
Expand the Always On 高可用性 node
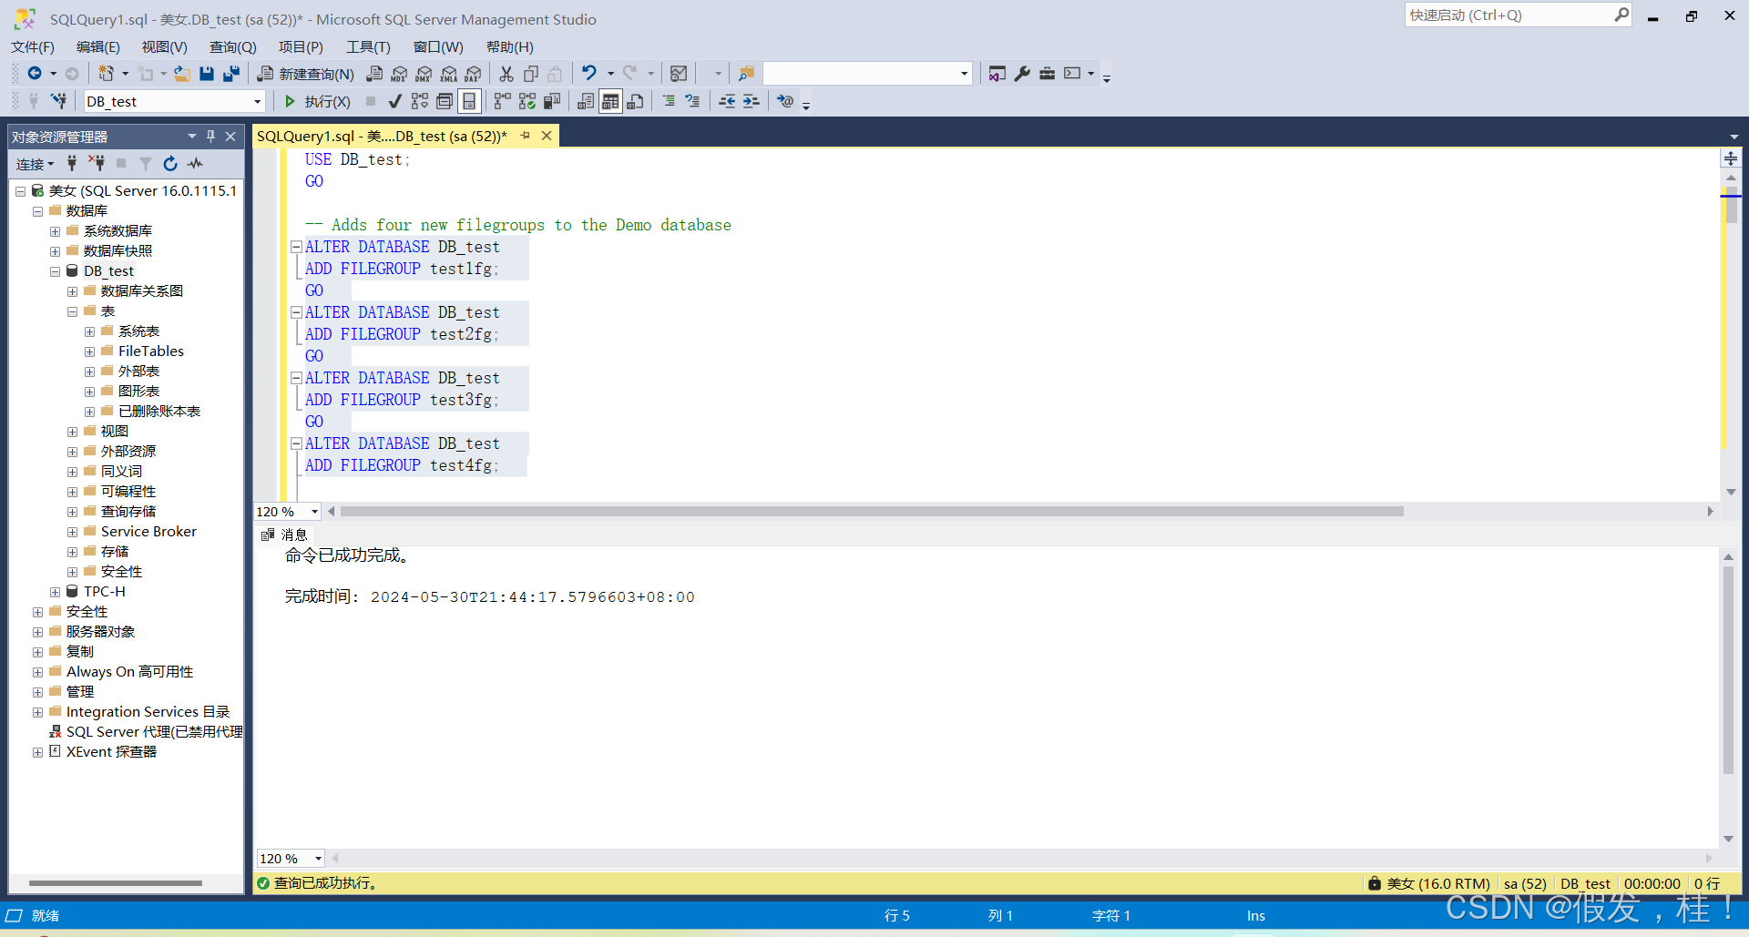coord(38,672)
